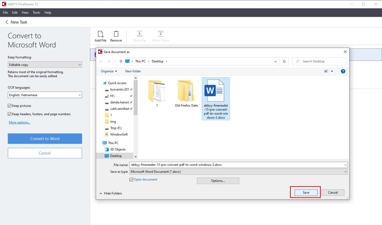Screen dimensions: 382x225
Task: Open the Tools menu
Action: point(36,13)
